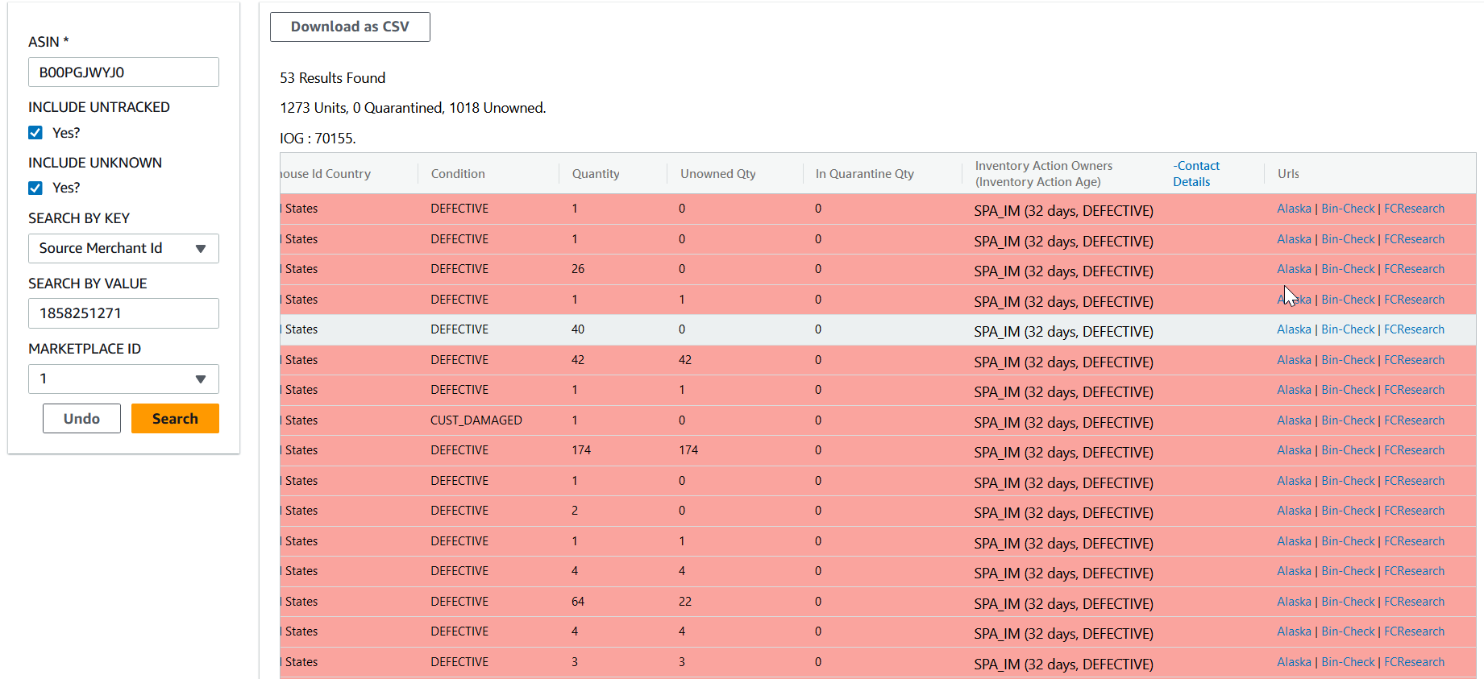Open Bin-Check for the quantity 40 row
1484x679 pixels.
[x=1348, y=329]
